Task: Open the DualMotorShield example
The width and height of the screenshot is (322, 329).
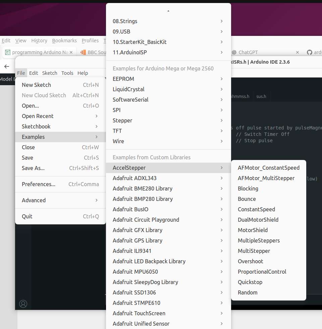Action: point(268,220)
